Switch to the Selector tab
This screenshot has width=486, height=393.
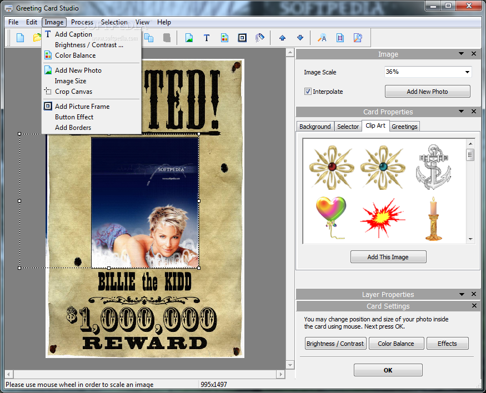[348, 127]
